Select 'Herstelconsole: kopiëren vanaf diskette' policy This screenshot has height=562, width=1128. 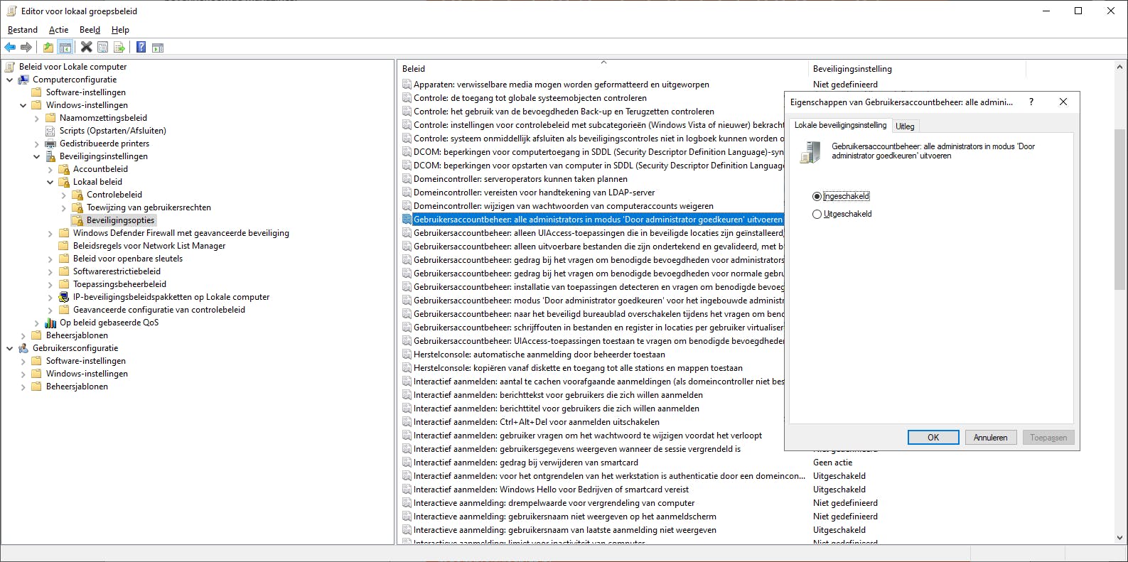point(578,368)
